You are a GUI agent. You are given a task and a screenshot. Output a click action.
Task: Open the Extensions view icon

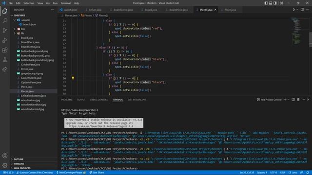[x=5, y=50]
